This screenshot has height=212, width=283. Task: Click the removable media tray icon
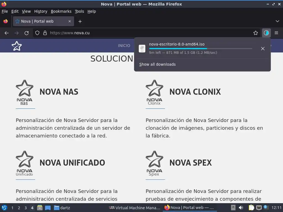point(233,208)
